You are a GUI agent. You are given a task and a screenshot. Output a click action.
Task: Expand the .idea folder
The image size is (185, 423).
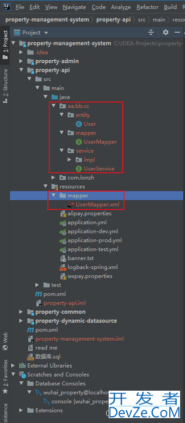(21, 52)
